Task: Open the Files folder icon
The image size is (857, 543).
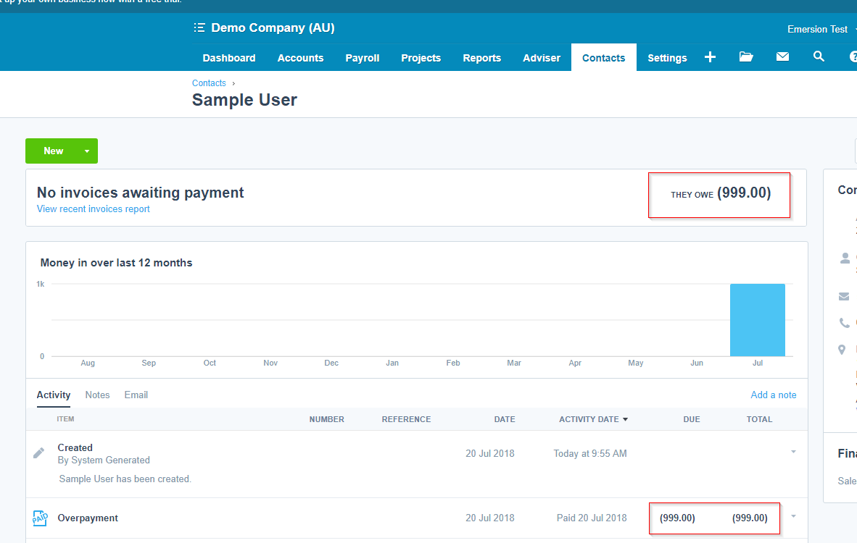Action: point(746,57)
